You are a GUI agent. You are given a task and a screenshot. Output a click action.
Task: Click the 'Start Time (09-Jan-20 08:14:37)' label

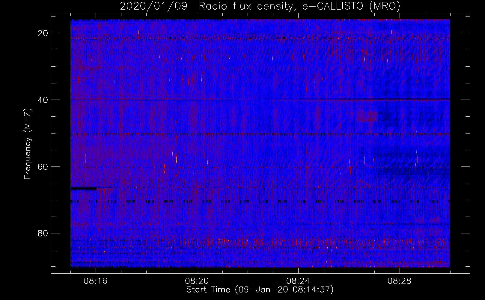[x=260, y=290]
